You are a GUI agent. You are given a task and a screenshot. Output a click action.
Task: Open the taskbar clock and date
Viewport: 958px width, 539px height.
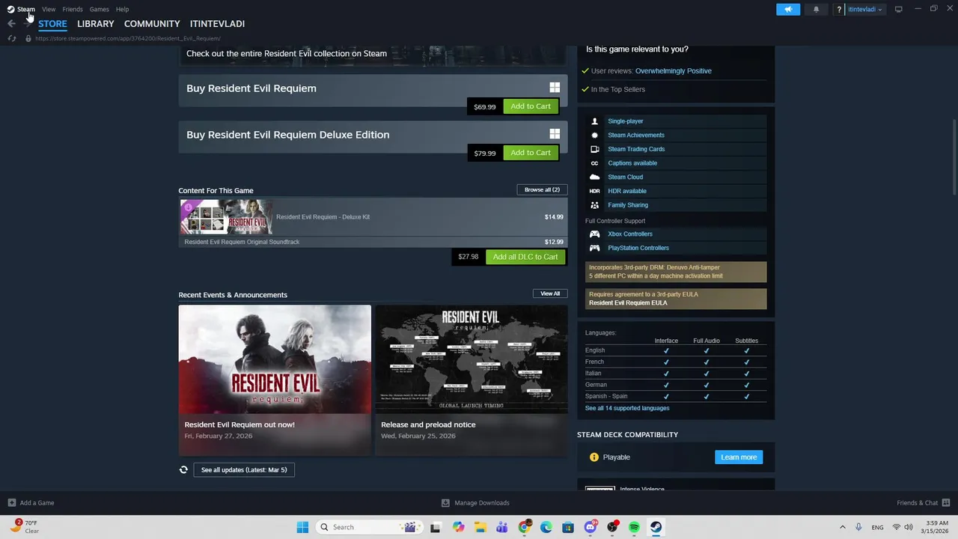pyautogui.click(x=937, y=527)
